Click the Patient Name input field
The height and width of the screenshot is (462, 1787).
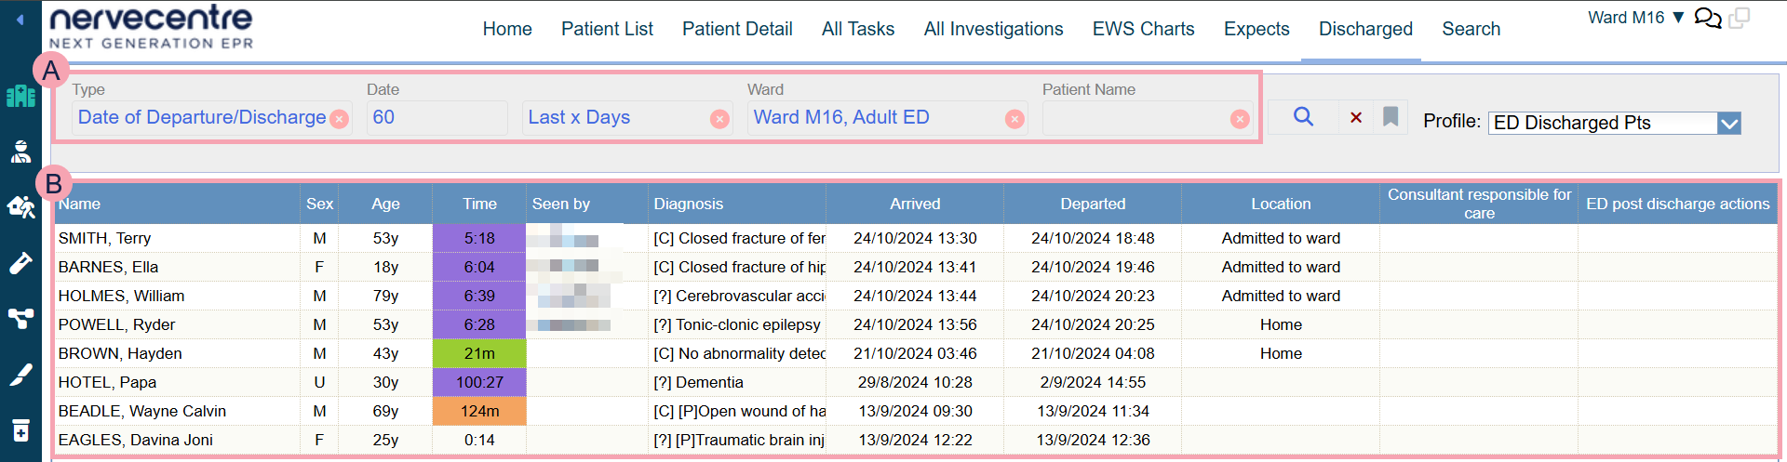click(1135, 118)
